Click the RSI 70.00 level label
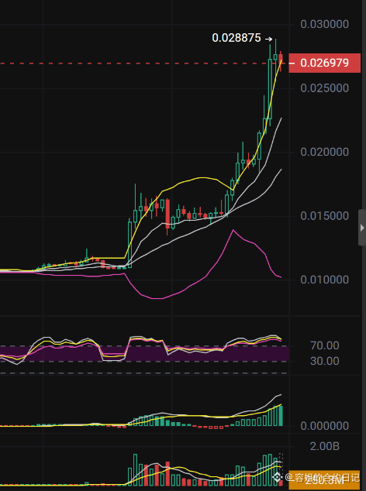Screen dimensions: 366x491 325,345
